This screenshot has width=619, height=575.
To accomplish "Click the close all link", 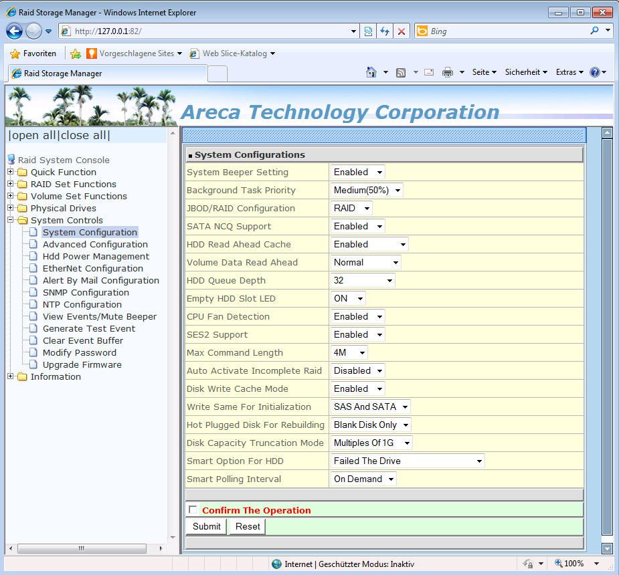I will (83, 135).
